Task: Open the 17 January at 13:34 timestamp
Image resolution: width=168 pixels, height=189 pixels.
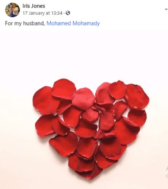Action: click(43, 13)
